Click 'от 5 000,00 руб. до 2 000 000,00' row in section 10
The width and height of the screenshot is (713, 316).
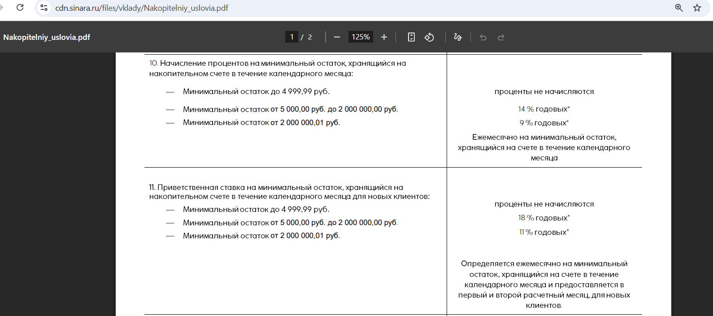(290, 109)
